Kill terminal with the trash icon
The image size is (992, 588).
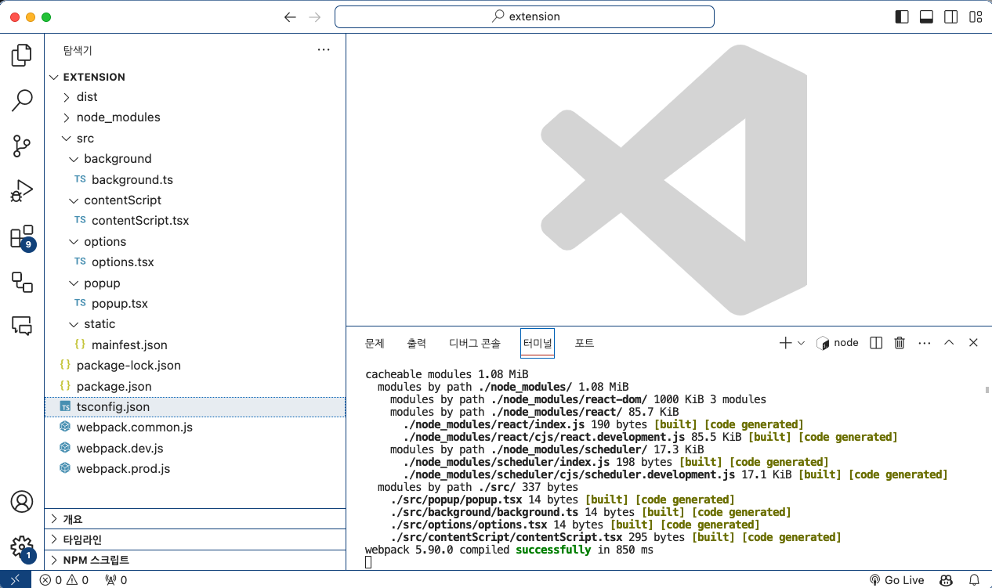[900, 343]
